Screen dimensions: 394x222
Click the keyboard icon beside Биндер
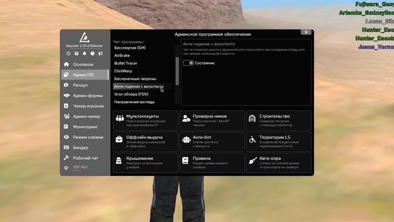[66, 147]
